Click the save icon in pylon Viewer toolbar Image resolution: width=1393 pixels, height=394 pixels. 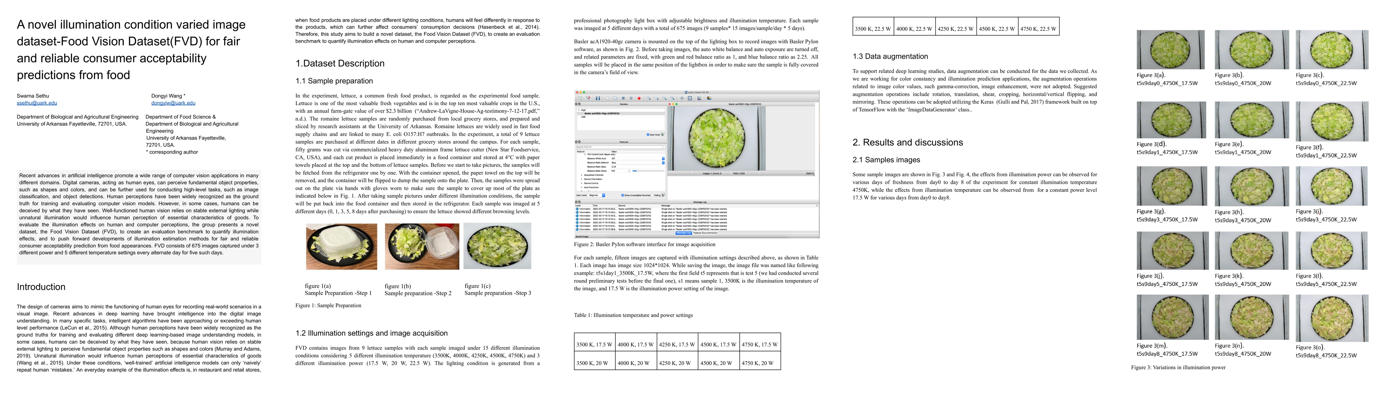coord(598,98)
